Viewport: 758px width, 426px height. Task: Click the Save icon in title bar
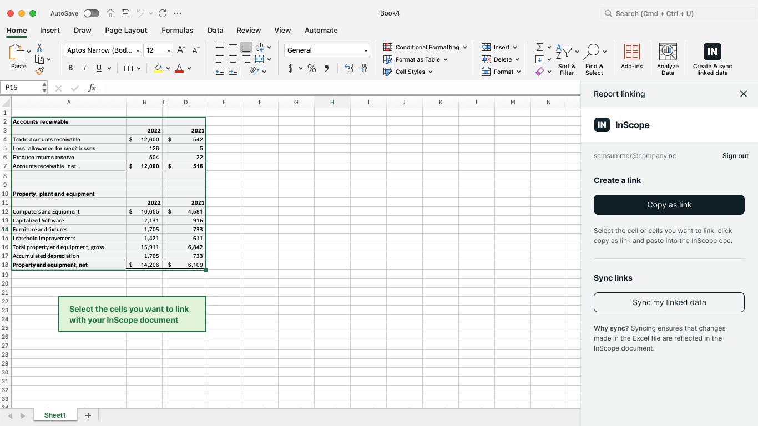(x=125, y=13)
